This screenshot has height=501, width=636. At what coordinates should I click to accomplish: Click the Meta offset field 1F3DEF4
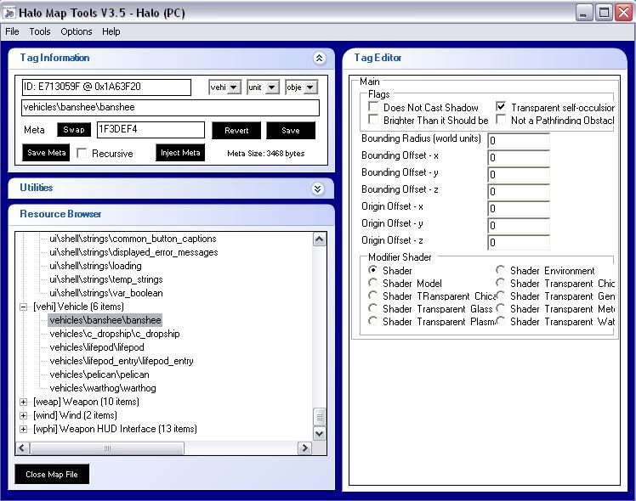[x=150, y=130]
